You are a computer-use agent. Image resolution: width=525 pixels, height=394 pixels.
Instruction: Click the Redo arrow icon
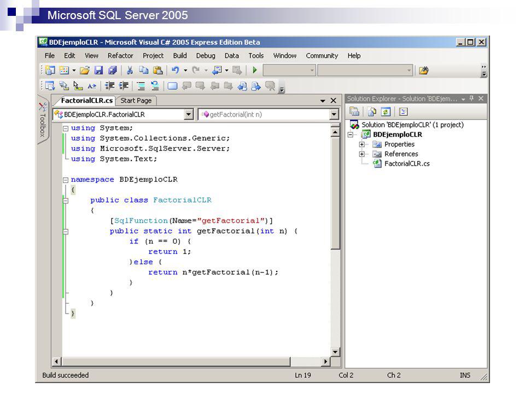[x=196, y=71]
